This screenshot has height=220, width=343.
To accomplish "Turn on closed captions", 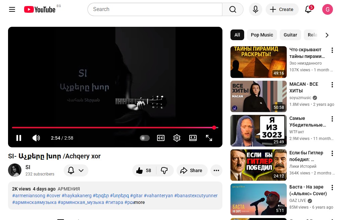I will (161, 138).
